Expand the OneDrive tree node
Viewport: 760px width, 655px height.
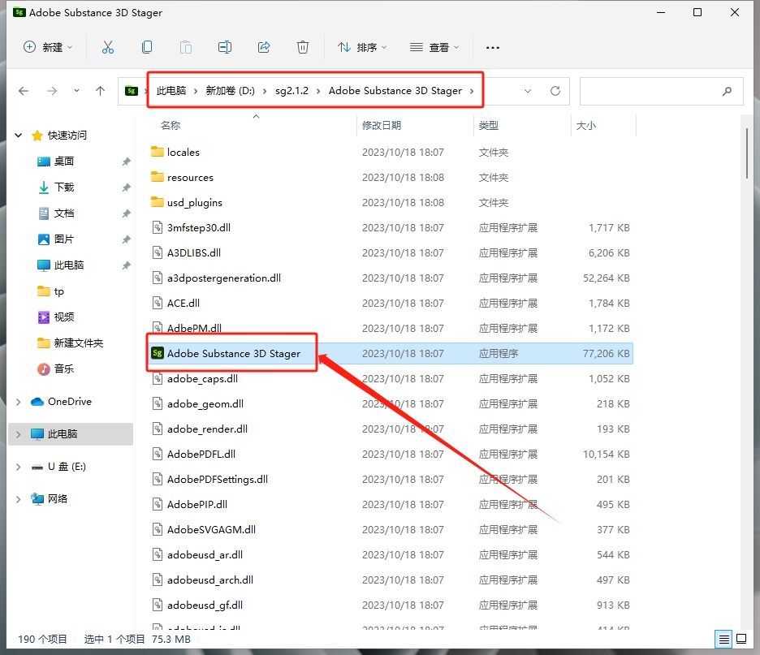[19, 402]
